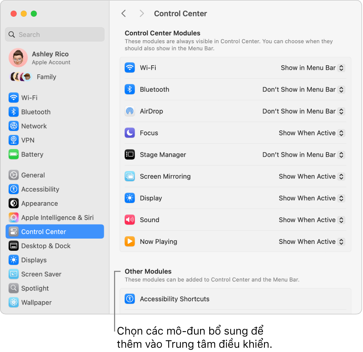
Task: Open Network globe icon in sidebar
Action: pyautogui.click(x=14, y=126)
